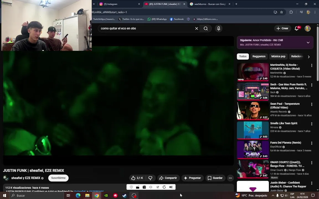Screen dimensions: 319x199
Task: Start voice search with microphone icon
Action: pos(219,28)
